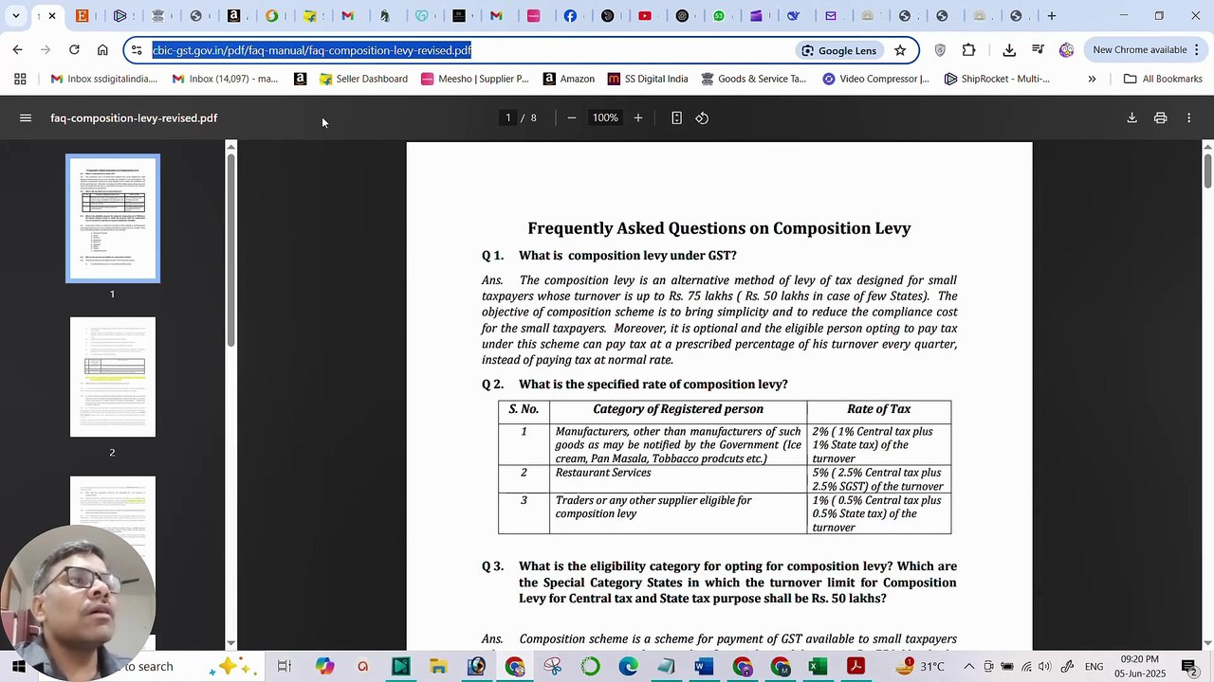Print the PDF document

click(1160, 118)
